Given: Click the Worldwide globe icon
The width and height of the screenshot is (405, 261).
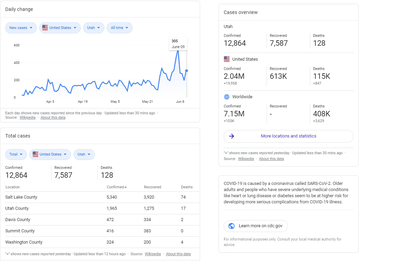Looking at the screenshot, I should coord(227,97).
